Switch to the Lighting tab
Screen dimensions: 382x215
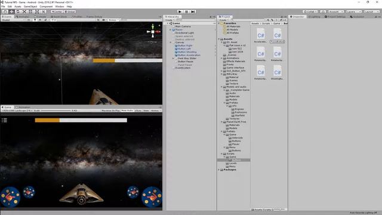tap(315, 17)
